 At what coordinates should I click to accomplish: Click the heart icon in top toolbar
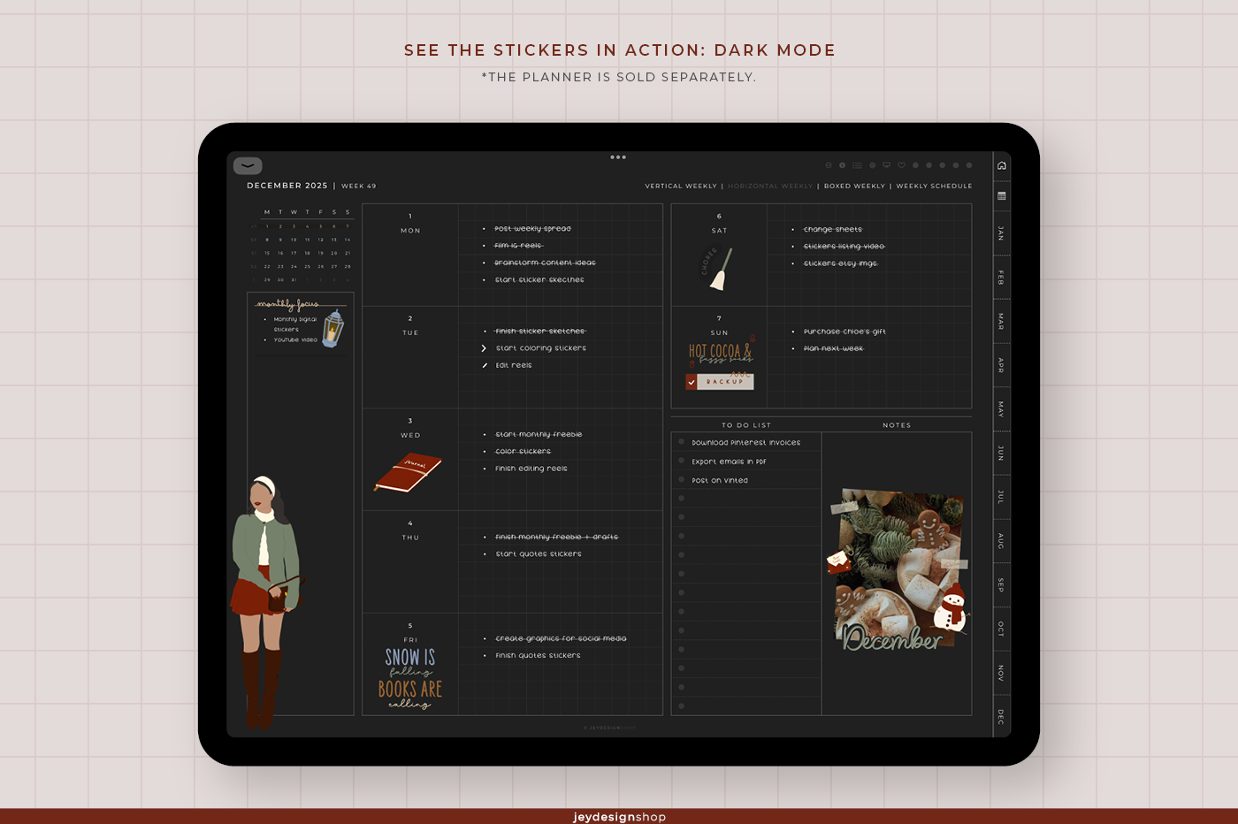[x=901, y=165]
